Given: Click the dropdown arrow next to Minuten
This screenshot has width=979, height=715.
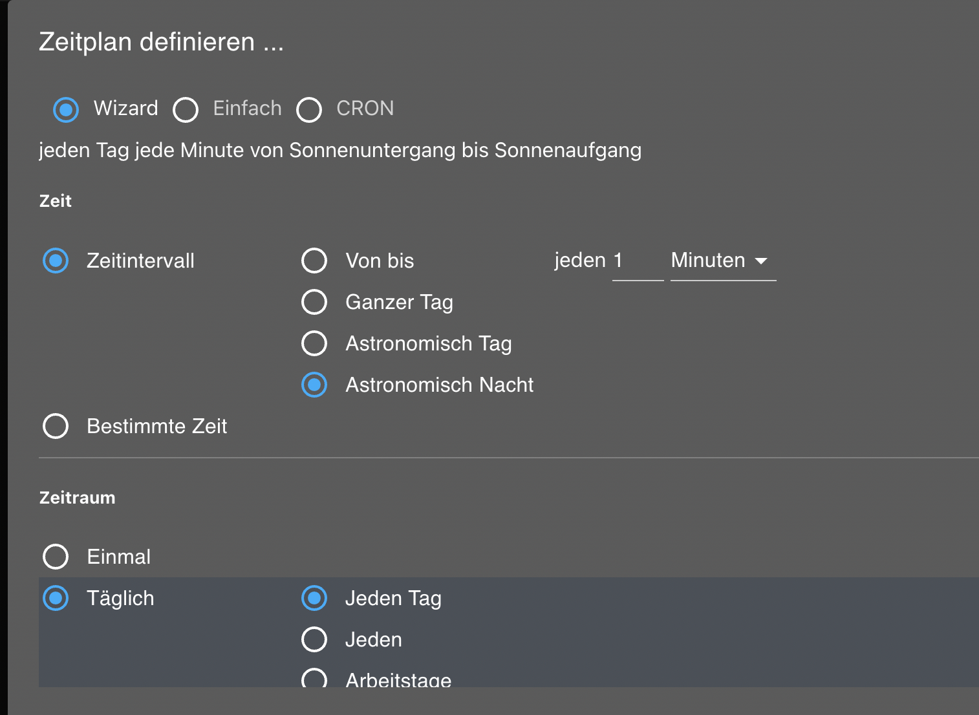Looking at the screenshot, I should pyautogui.click(x=761, y=261).
